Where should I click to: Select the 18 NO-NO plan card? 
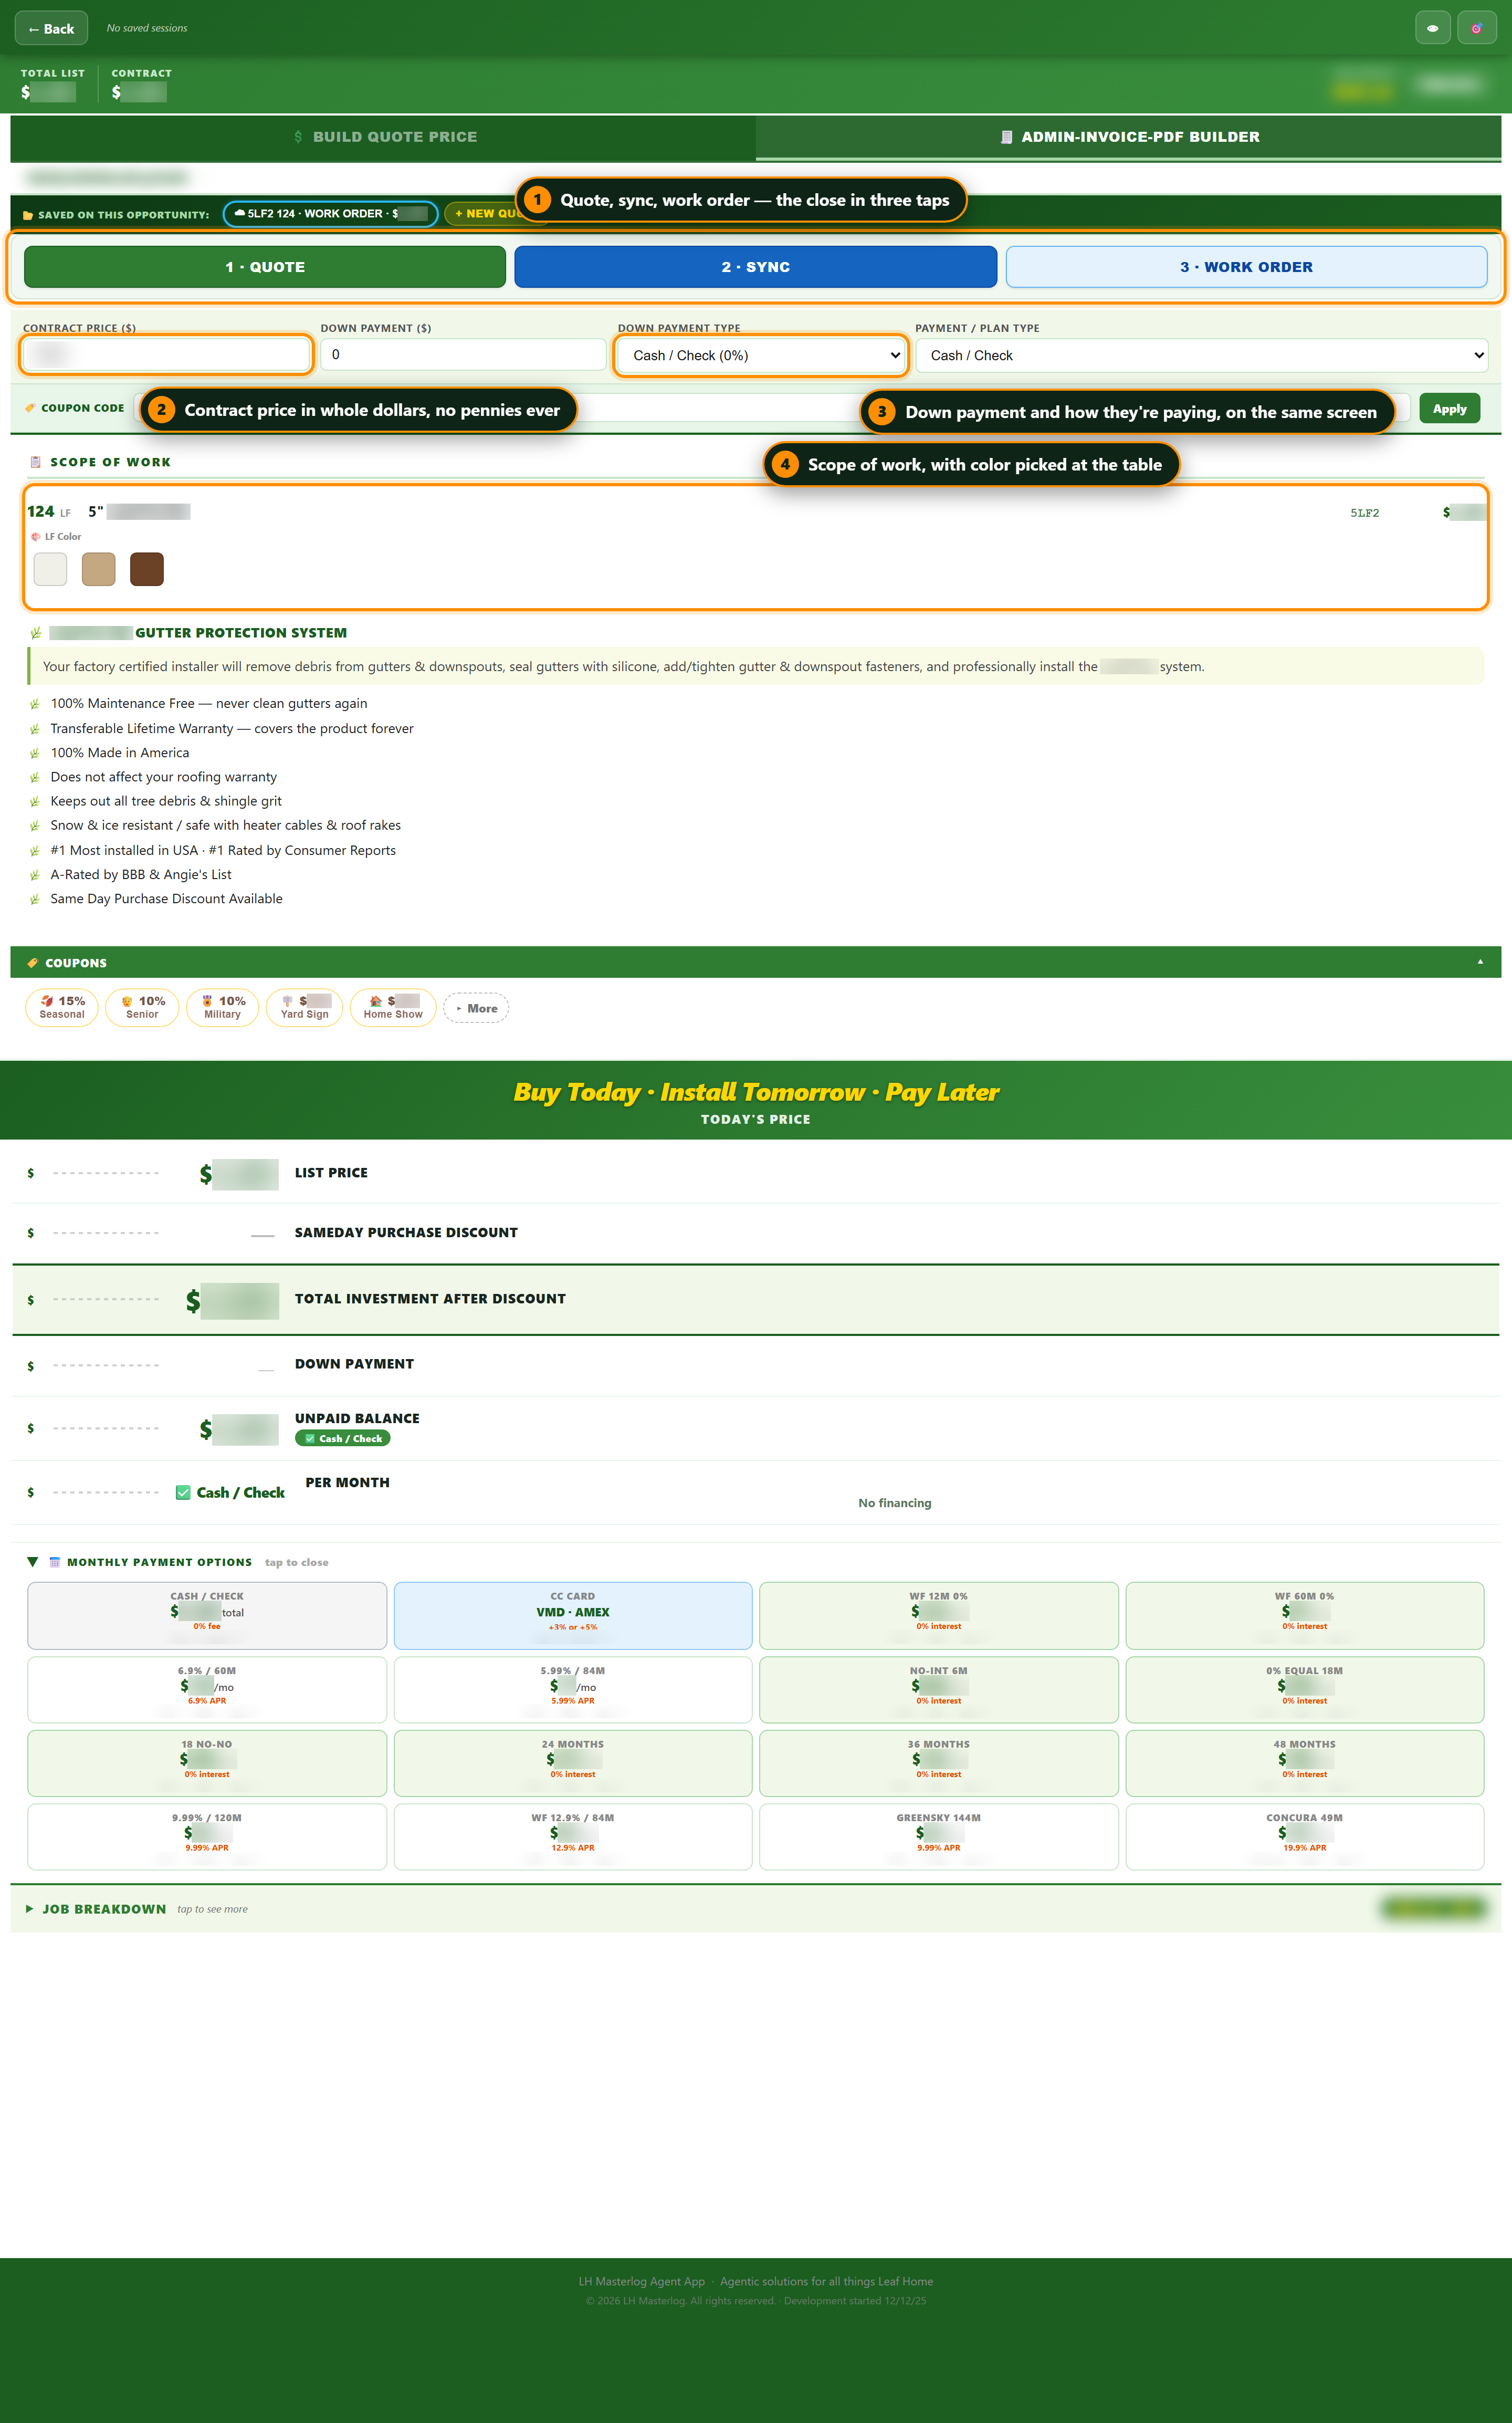(207, 1763)
